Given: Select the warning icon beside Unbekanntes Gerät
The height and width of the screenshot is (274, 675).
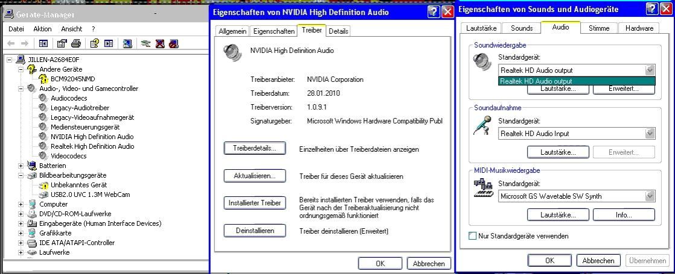Looking at the screenshot, I should 43,185.
